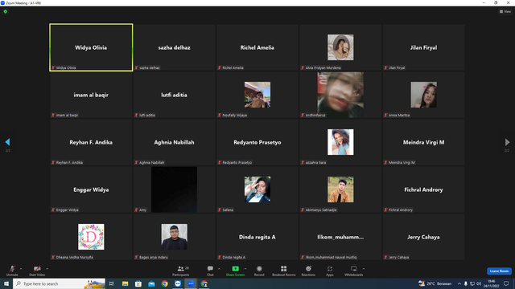Click the large 'Jilan Firyal' tile name

[423, 47]
